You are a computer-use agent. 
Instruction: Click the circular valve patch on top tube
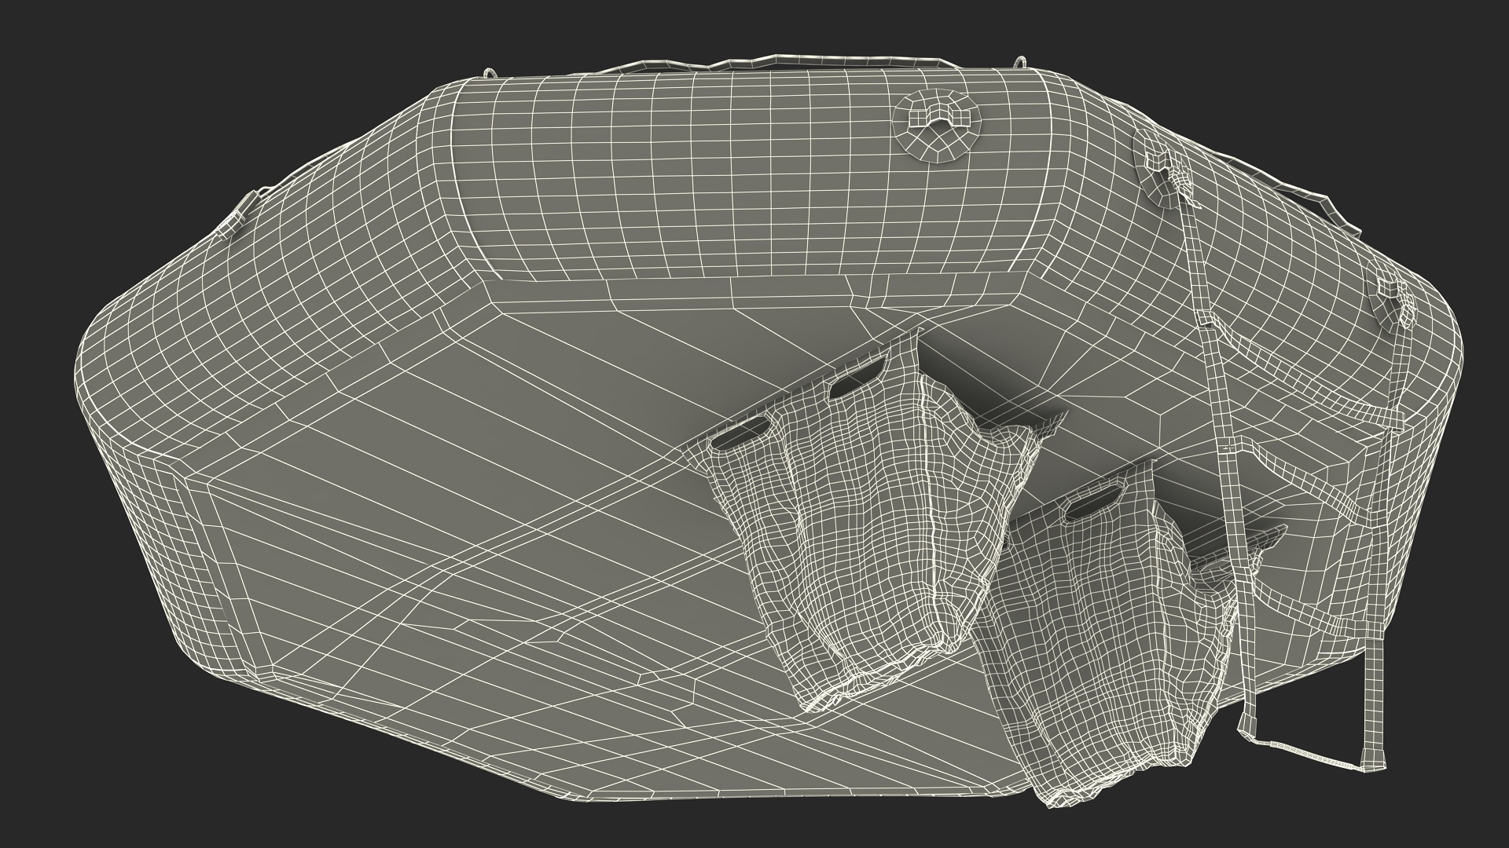(x=938, y=125)
